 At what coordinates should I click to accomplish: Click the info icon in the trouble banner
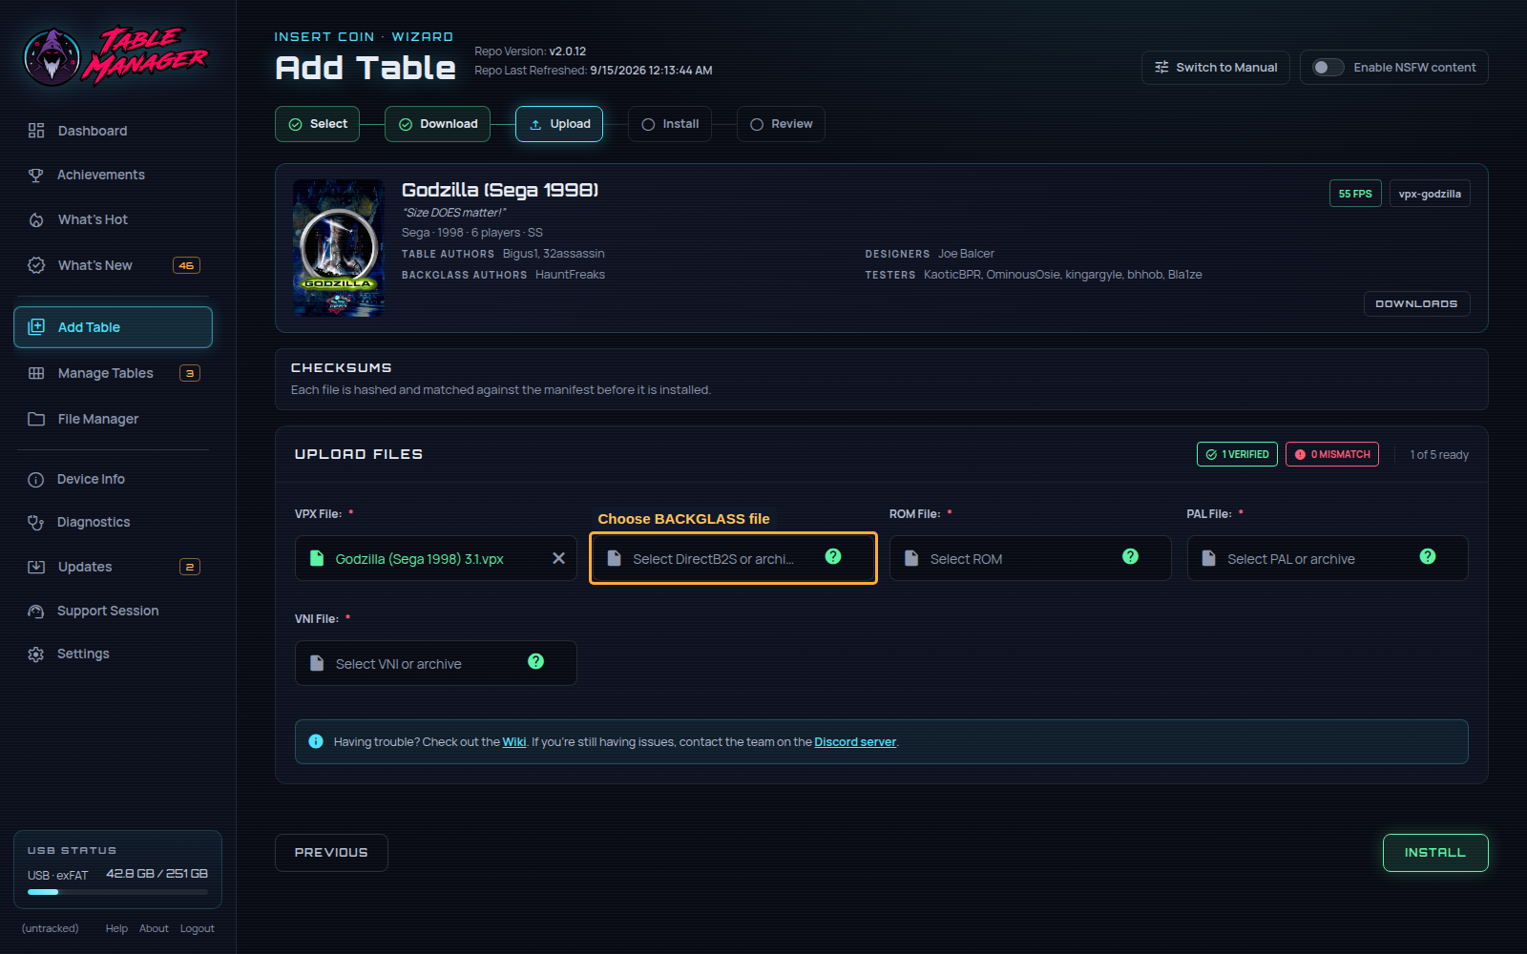(316, 741)
